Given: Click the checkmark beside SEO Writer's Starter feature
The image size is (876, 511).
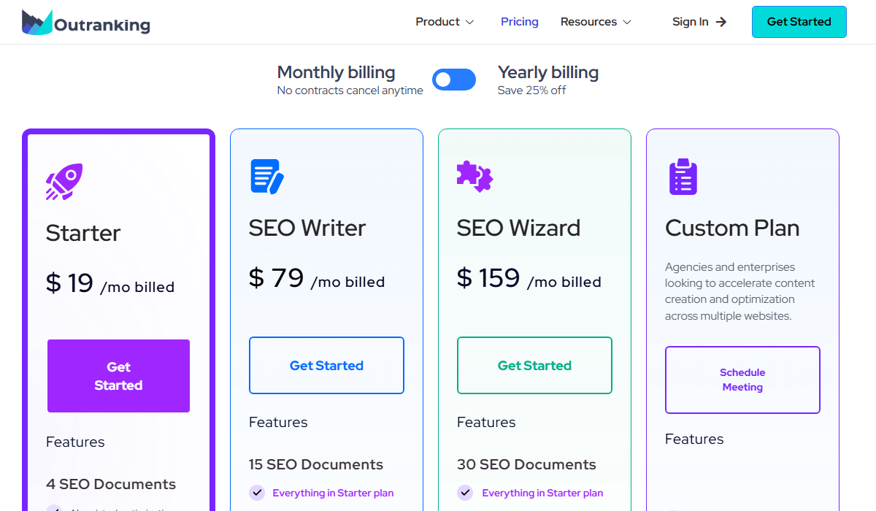Looking at the screenshot, I should coord(257,493).
